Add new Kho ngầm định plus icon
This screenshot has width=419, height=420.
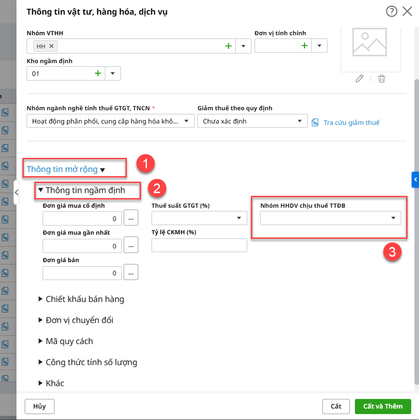tap(98, 73)
